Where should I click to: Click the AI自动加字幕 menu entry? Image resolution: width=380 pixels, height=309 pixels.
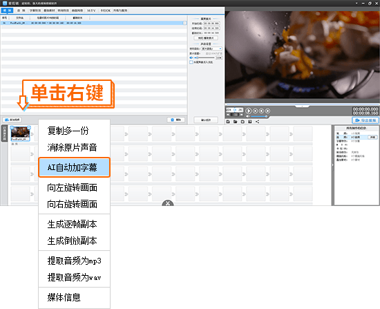coord(74,167)
